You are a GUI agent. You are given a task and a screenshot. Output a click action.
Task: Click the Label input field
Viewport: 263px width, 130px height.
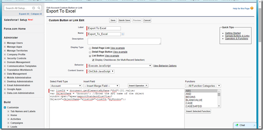tap(104, 28)
